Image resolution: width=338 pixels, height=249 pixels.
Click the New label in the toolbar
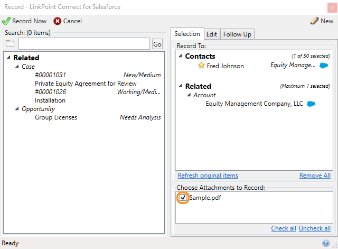(x=327, y=21)
